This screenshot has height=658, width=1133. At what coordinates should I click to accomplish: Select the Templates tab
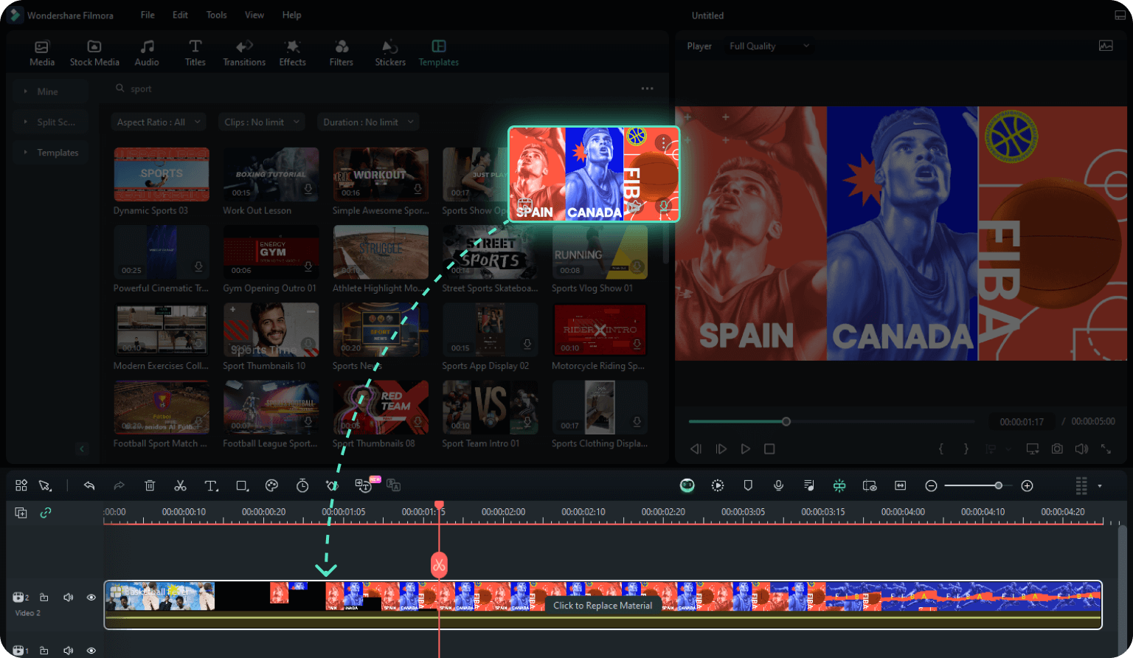point(439,53)
